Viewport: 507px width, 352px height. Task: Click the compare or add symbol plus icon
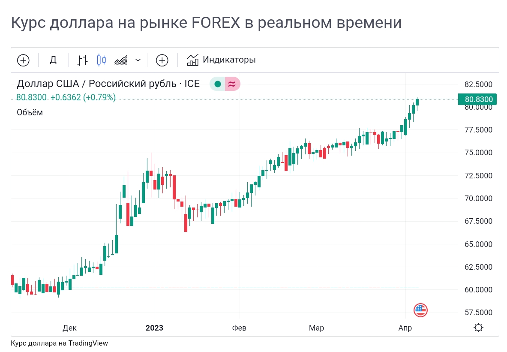click(x=23, y=60)
